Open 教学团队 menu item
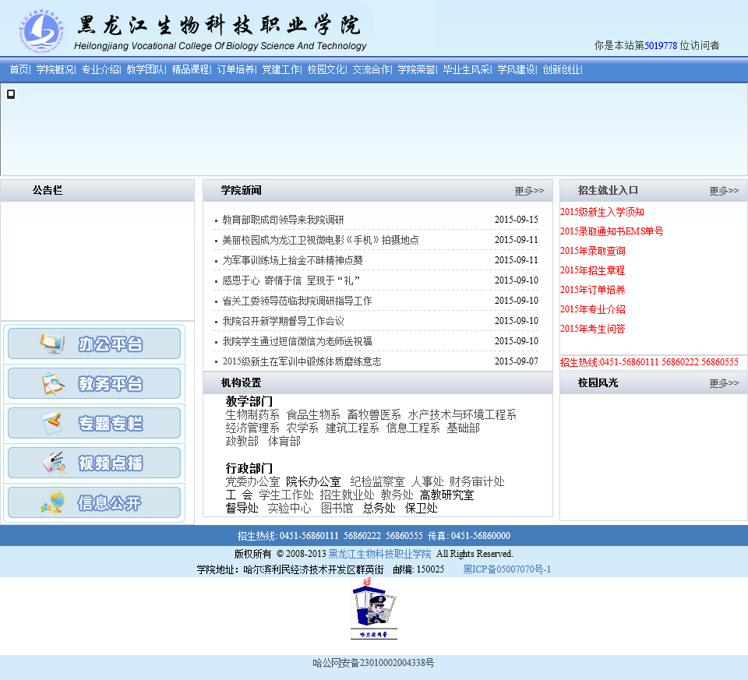The width and height of the screenshot is (748, 680). (x=146, y=69)
